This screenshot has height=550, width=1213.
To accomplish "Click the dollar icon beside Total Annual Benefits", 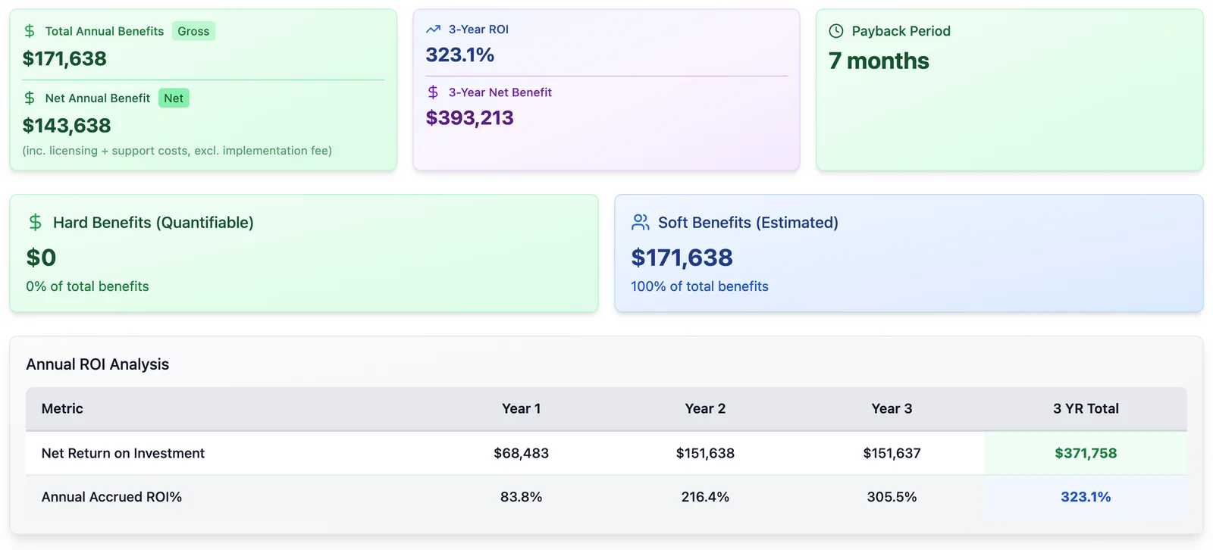I will pos(30,31).
